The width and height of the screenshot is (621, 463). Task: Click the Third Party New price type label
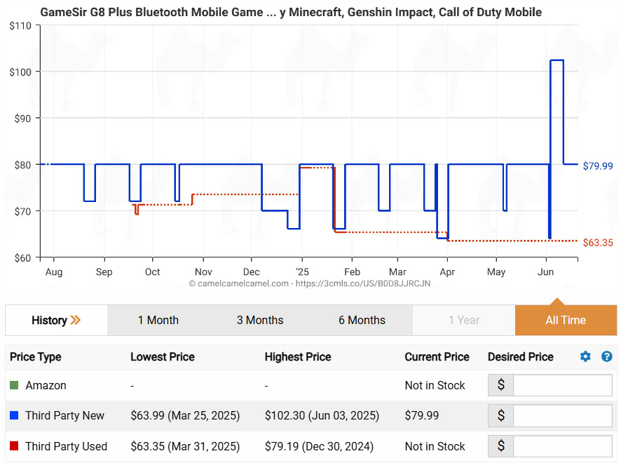click(x=64, y=415)
